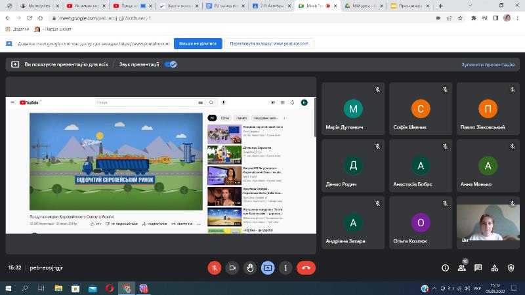The width and height of the screenshot is (525, 295).
Task: Open the activities panel
Action: point(495,267)
